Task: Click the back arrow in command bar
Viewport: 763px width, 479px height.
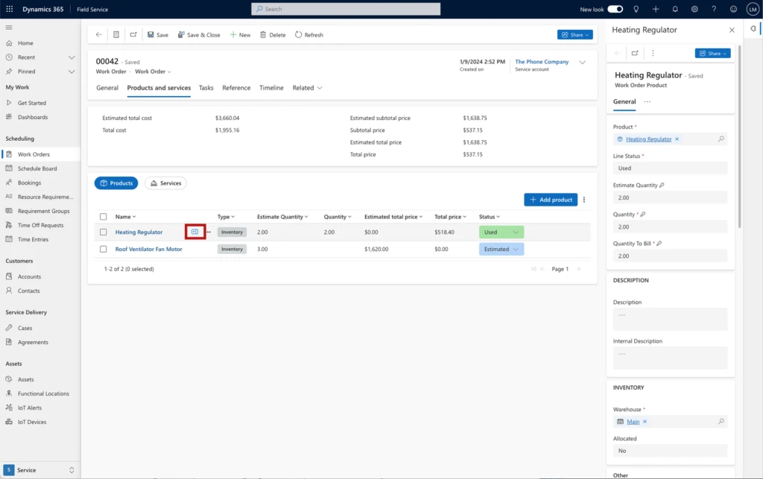Action: pyautogui.click(x=99, y=35)
